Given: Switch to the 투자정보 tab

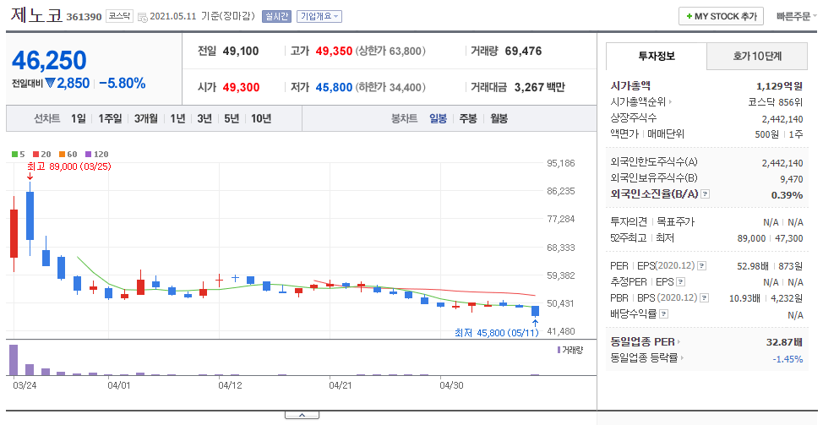Looking at the screenshot, I should 657,56.
